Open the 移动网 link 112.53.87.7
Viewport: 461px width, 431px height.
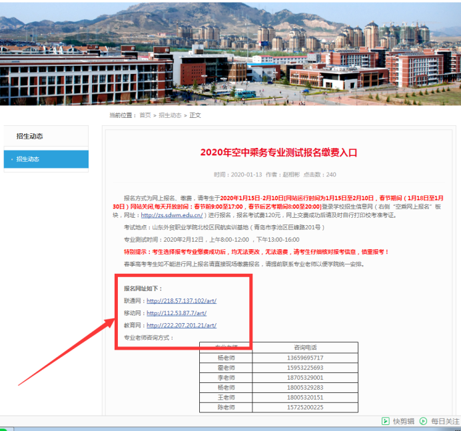pos(177,313)
